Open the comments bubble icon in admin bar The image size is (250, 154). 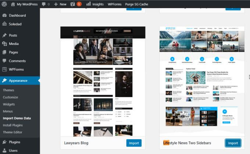43,4
